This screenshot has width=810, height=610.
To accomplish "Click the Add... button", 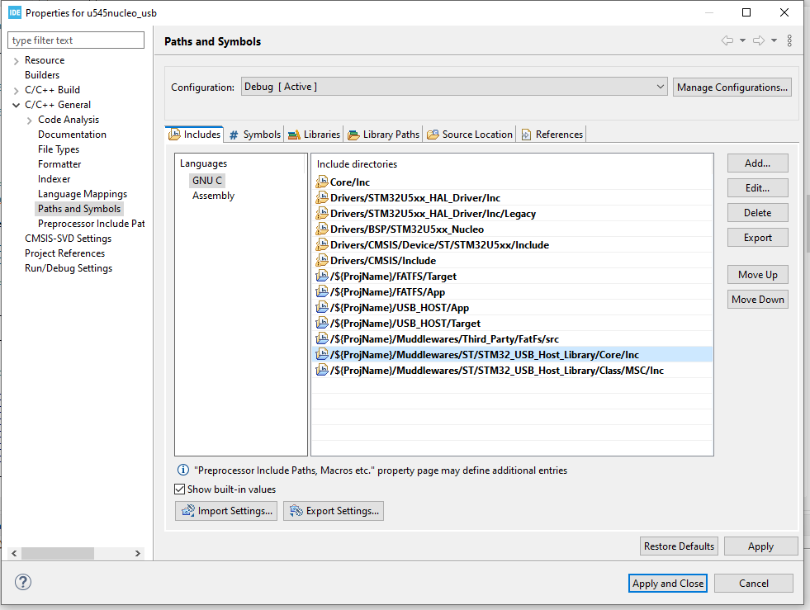I will click(757, 163).
